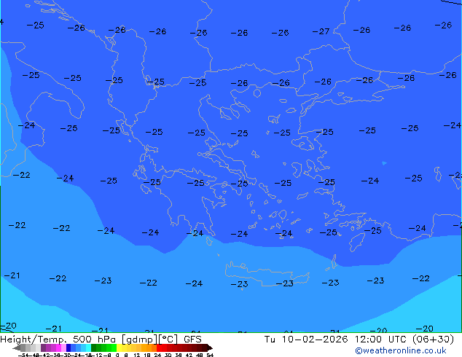Select the cyan swatch beside the green range
Viewport: 462px width, 357px height.
(88, 348)
